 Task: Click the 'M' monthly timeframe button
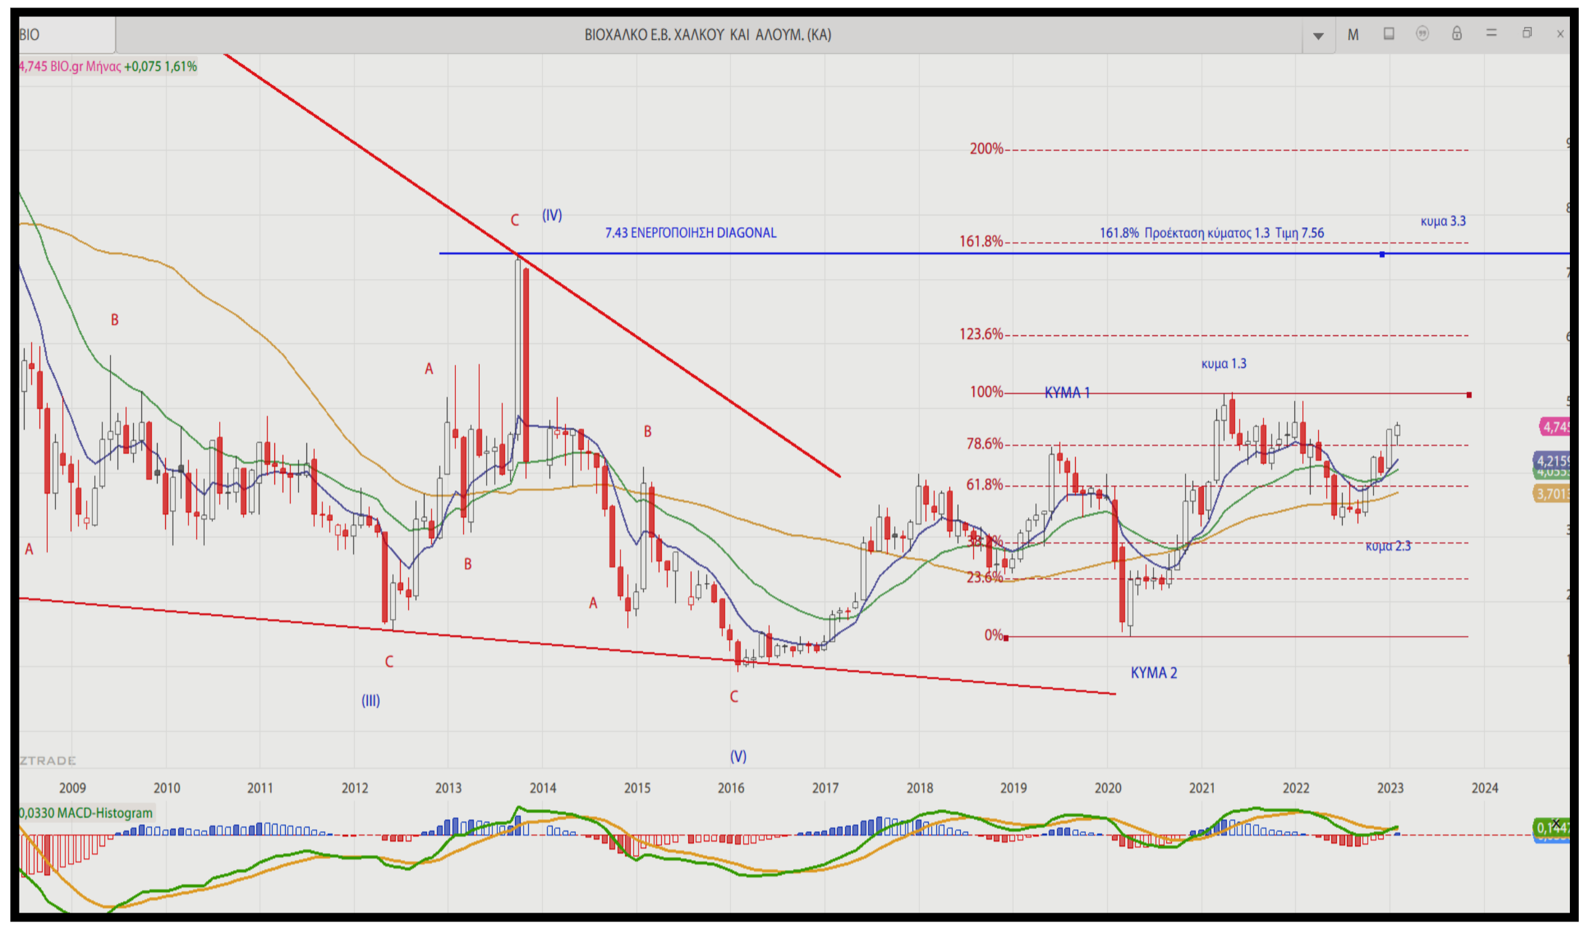click(1353, 35)
